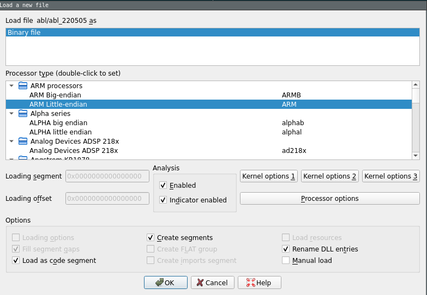Collapse the ARM processors tree group
Viewport: 427px width, 295px height.
12,86
